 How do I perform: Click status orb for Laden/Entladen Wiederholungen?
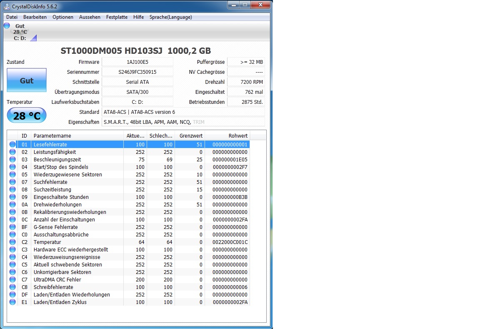12,294
